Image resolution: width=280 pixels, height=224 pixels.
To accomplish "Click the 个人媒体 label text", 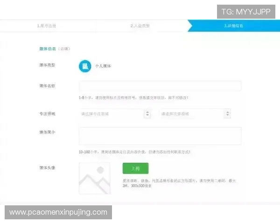I will pos(103,66).
